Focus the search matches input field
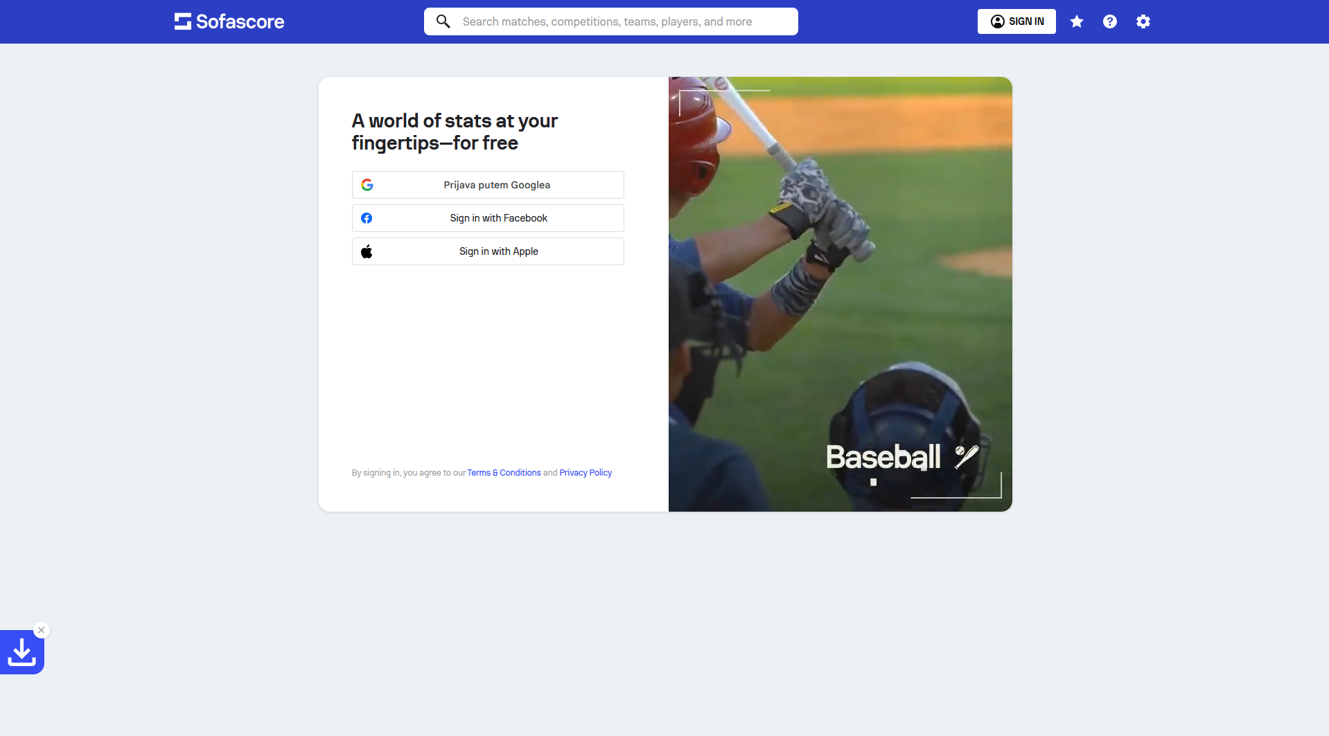 tap(611, 21)
